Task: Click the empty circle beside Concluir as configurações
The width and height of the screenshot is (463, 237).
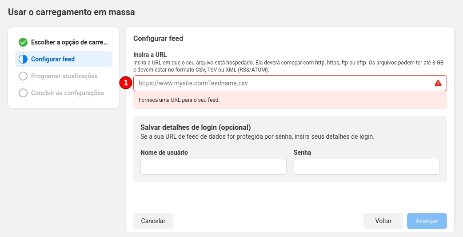Action: (23, 93)
